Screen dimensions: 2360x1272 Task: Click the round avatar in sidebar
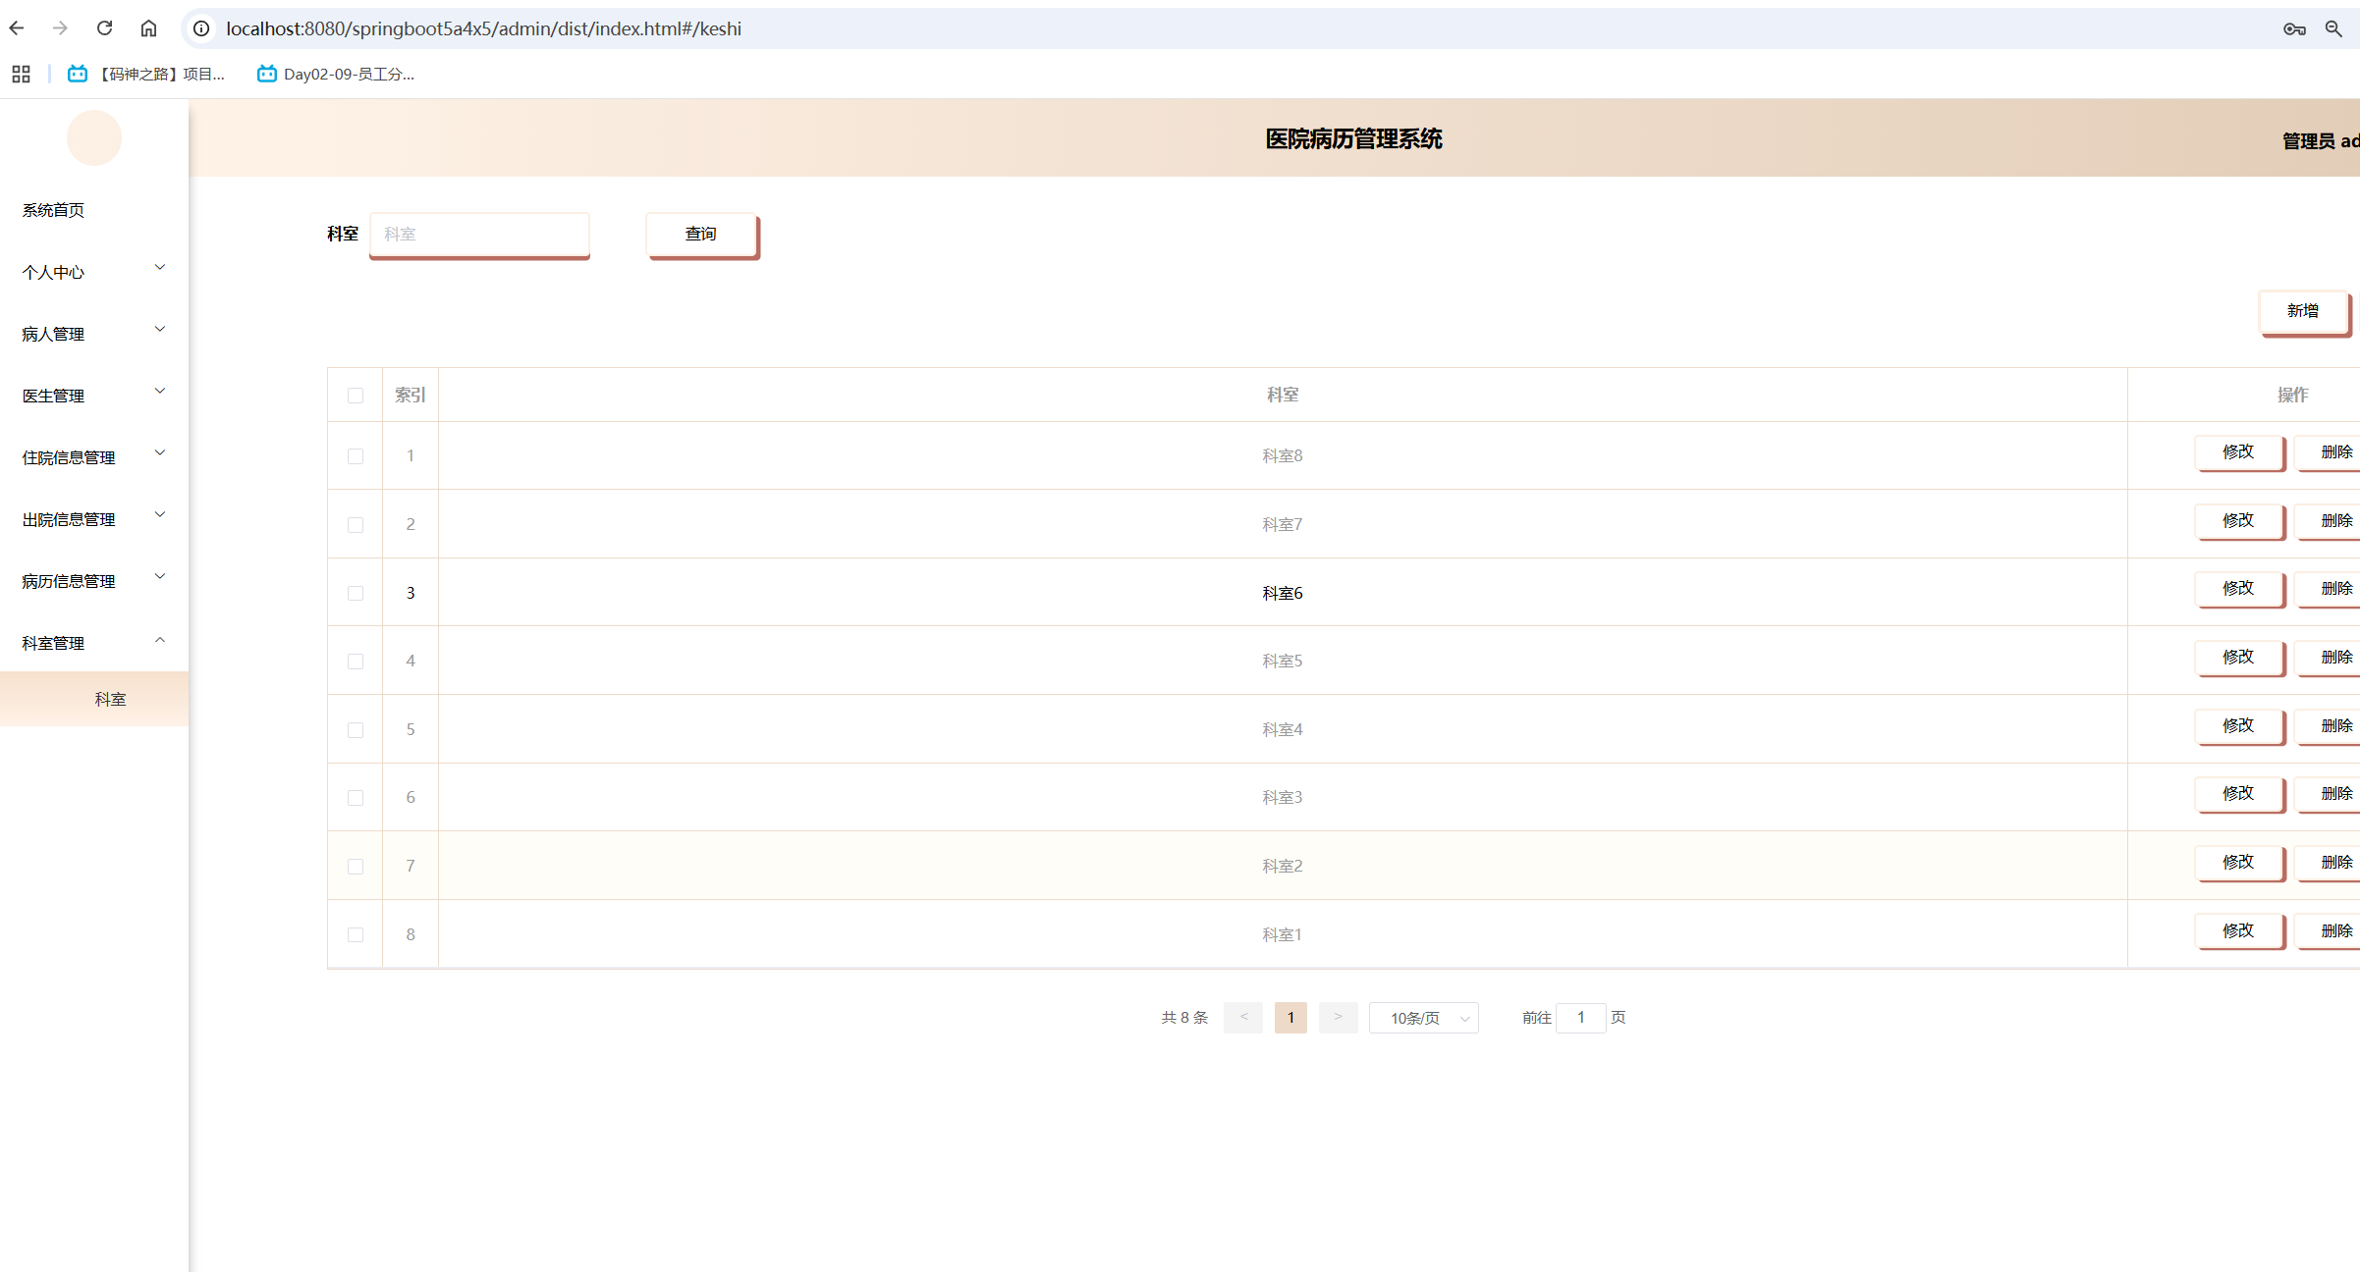click(x=94, y=138)
